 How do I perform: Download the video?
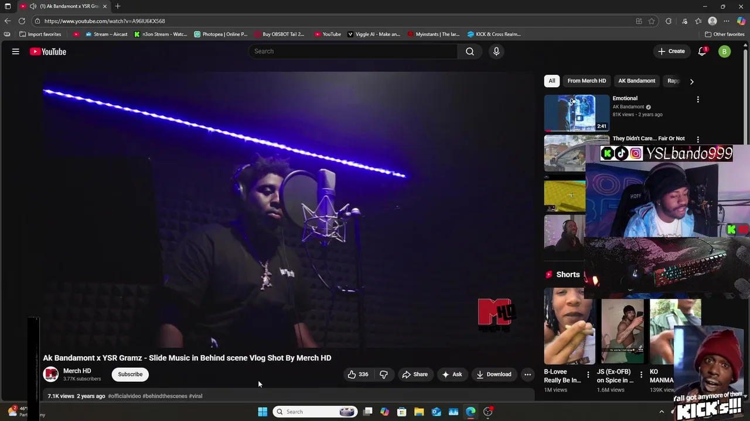[x=494, y=374]
